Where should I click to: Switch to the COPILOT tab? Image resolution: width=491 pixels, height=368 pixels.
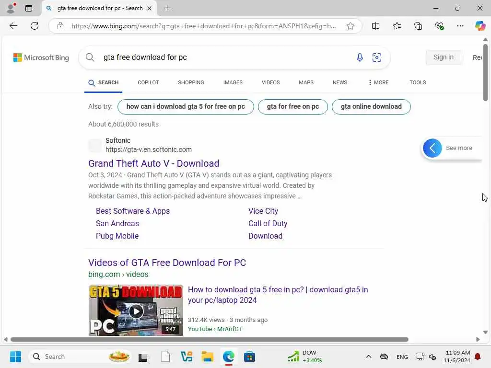point(149,82)
